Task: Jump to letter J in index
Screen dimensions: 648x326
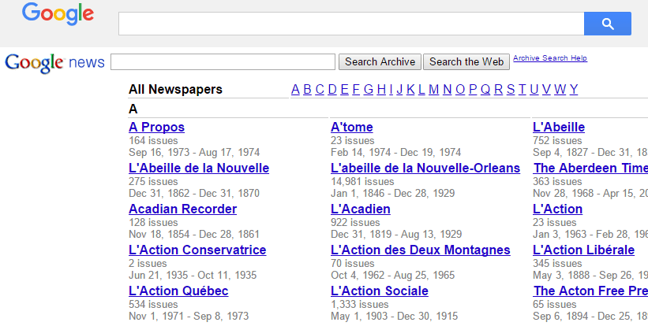Action: click(x=399, y=90)
